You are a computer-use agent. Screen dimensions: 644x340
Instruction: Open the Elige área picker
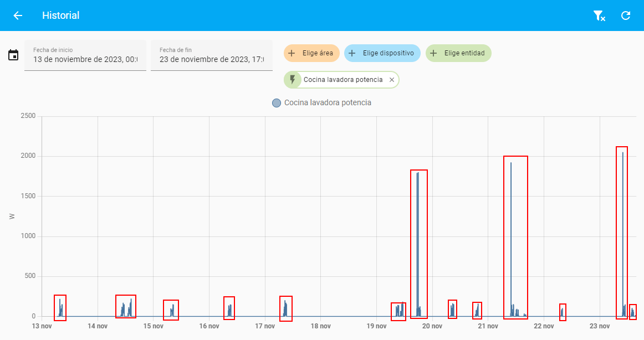click(311, 53)
